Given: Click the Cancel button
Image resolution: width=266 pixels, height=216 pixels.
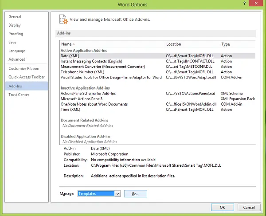Looking at the screenshot, I should tap(249, 207).
